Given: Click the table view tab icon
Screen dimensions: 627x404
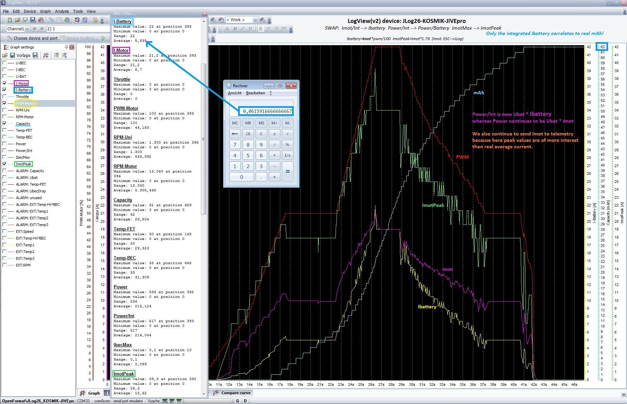Looking at the screenshot, I should (x=107, y=393).
